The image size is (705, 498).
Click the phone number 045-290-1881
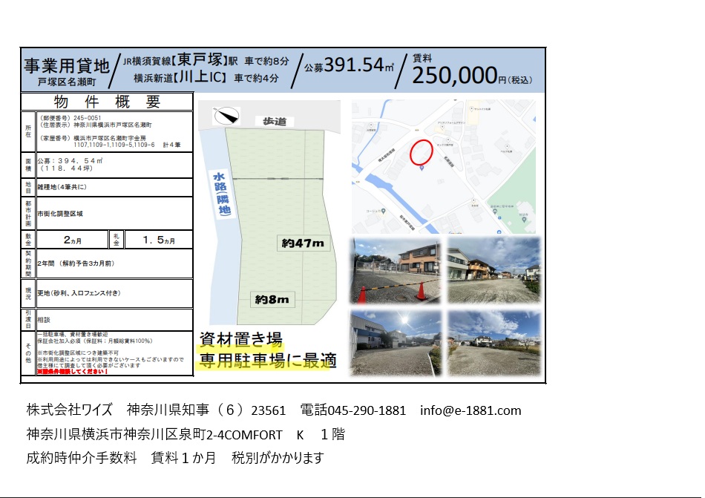pos(352,410)
